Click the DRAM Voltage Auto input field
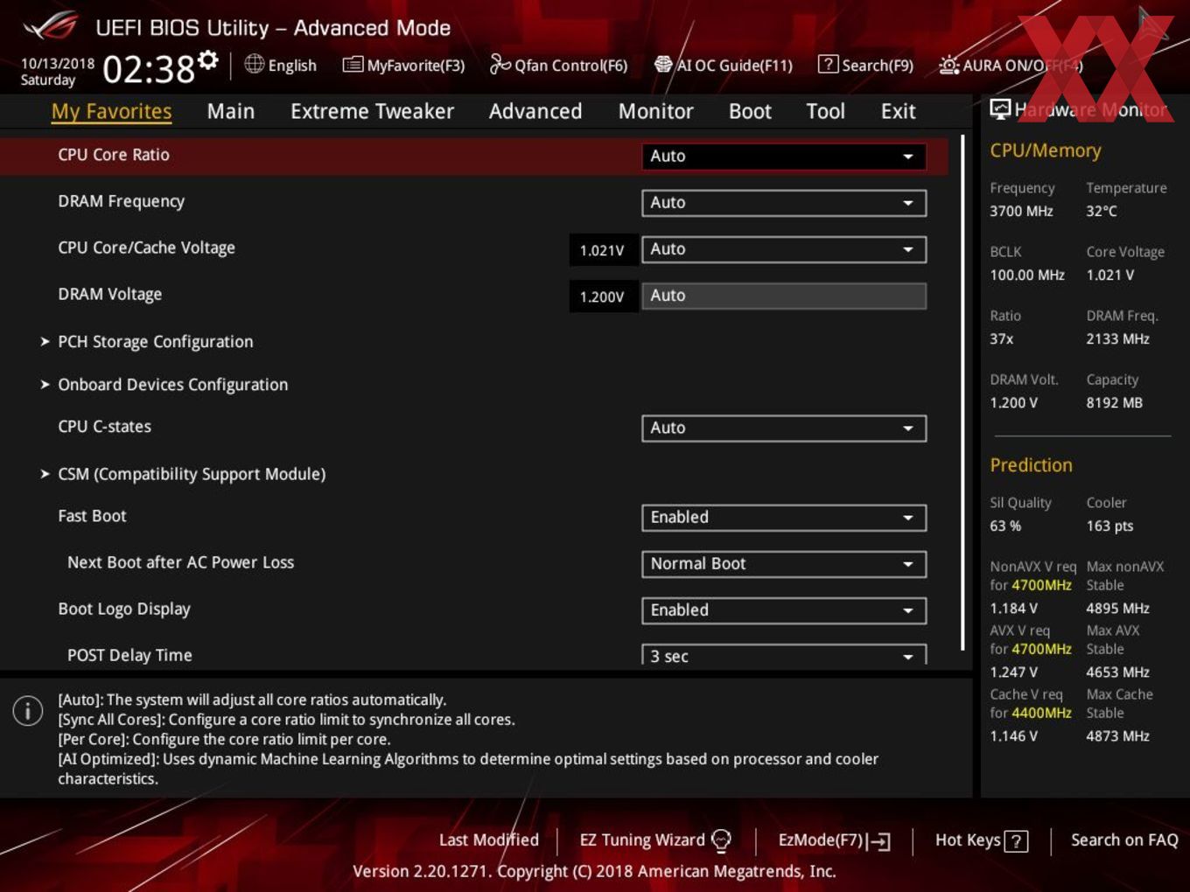Viewport: 1190px width, 892px height. pyautogui.click(x=784, y=296)
